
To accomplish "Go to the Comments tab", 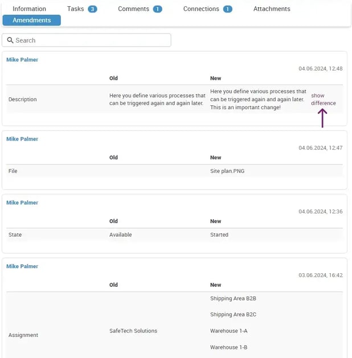I will [x=133, y=9].
